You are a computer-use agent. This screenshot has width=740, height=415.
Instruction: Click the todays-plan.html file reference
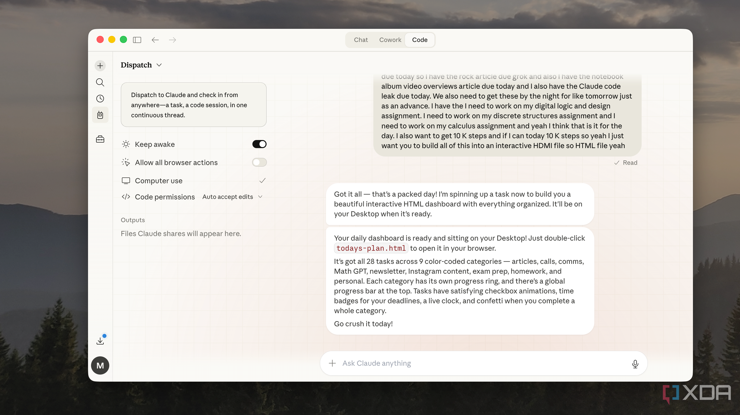coord(371,248)
